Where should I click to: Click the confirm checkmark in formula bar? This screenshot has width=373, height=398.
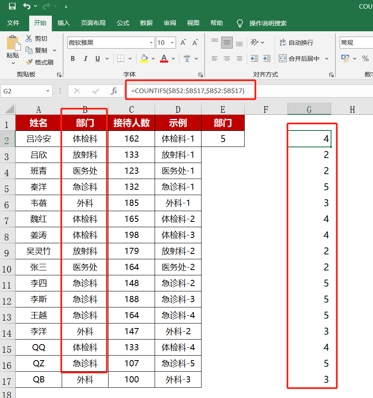[96, 91]
